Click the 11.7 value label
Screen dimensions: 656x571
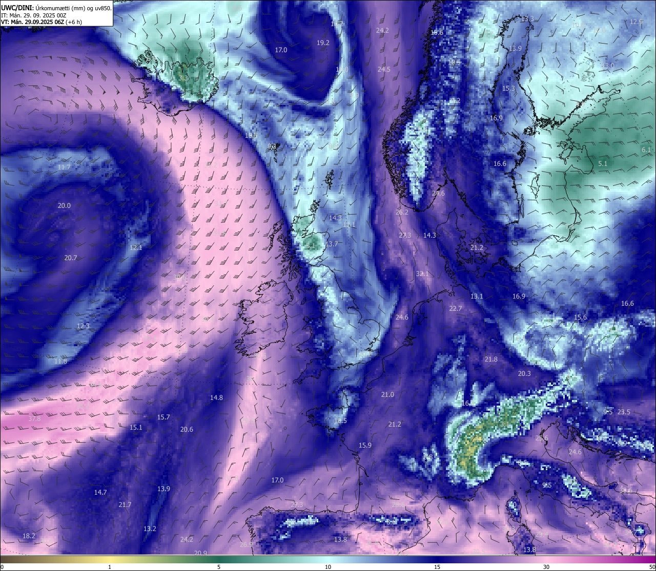click(x=64, y=167)
